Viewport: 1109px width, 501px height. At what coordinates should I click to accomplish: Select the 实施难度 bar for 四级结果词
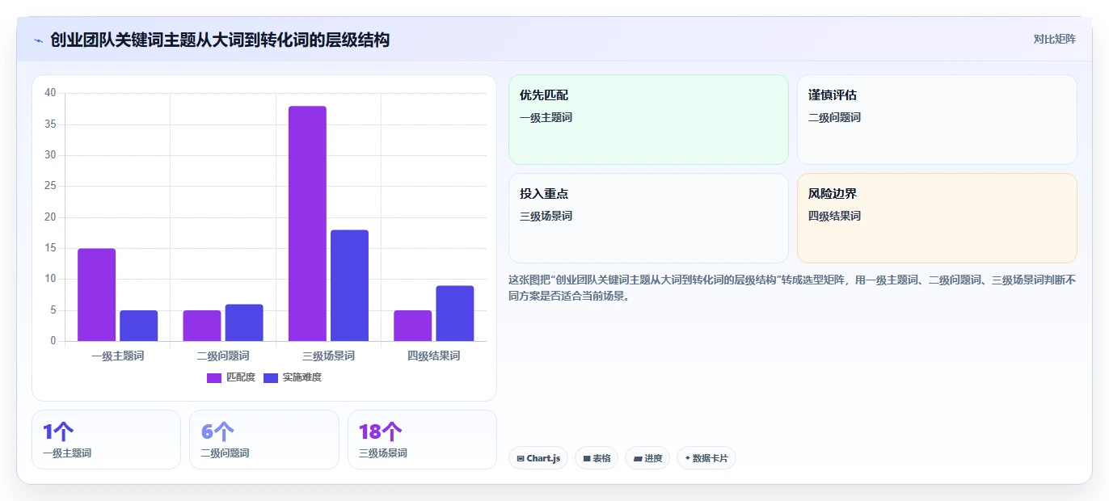point(455,314)
